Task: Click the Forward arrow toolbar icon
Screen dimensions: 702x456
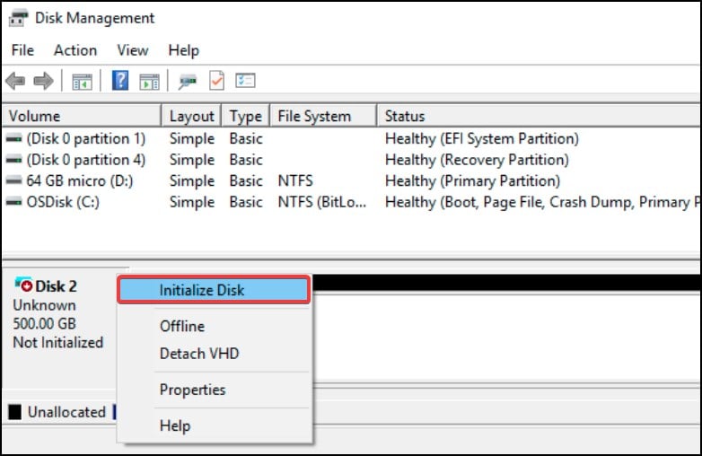Action: 43,81
